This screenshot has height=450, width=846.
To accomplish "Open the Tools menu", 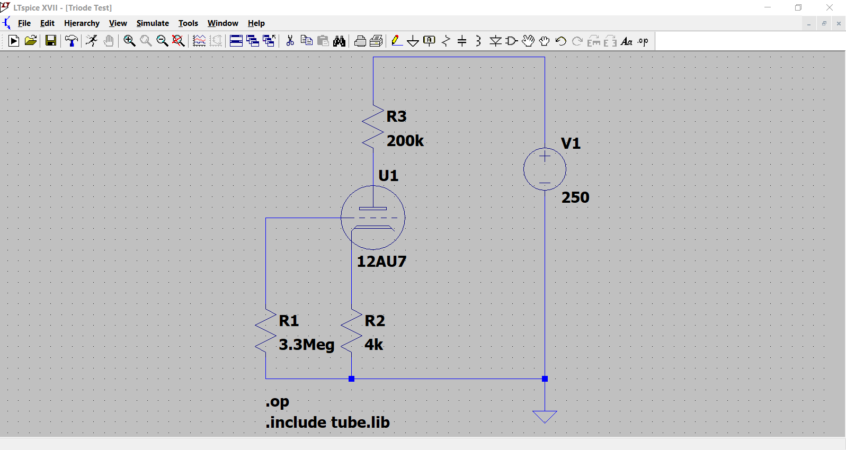I will tap(188, 23).
